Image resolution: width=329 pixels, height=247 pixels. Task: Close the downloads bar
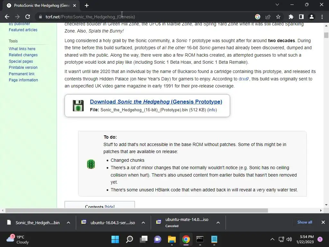(x=323, y=222)
